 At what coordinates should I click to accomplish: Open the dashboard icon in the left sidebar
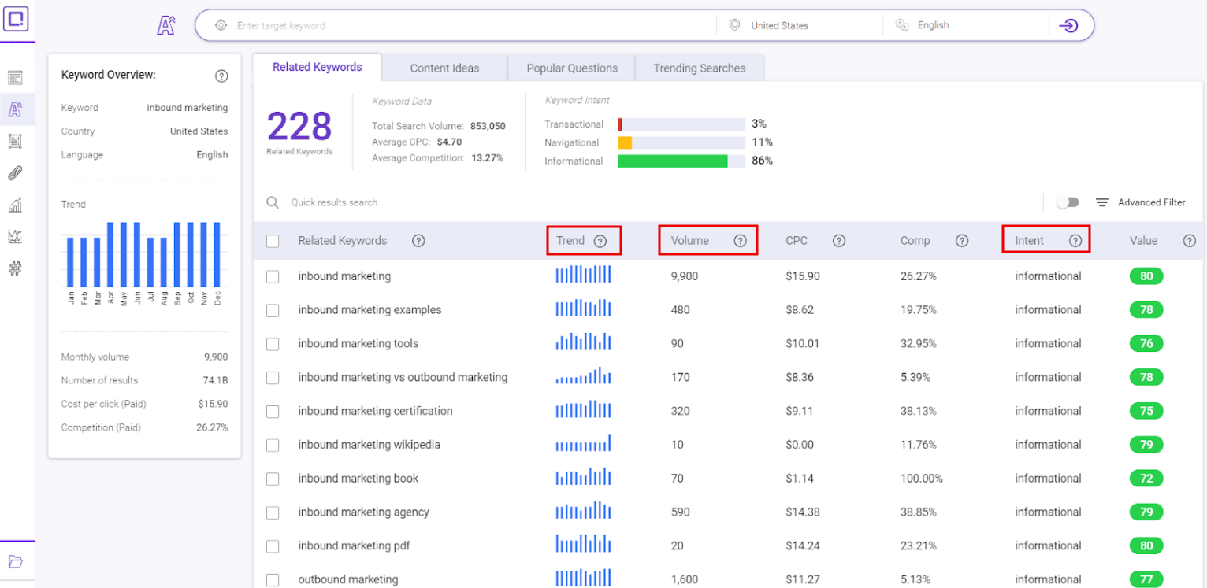click(x=15, y=78)
